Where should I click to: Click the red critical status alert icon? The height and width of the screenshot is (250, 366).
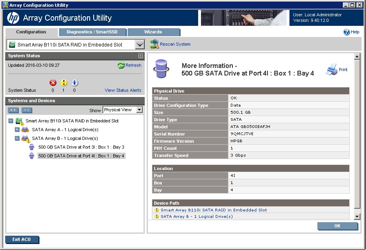(53, 83)
